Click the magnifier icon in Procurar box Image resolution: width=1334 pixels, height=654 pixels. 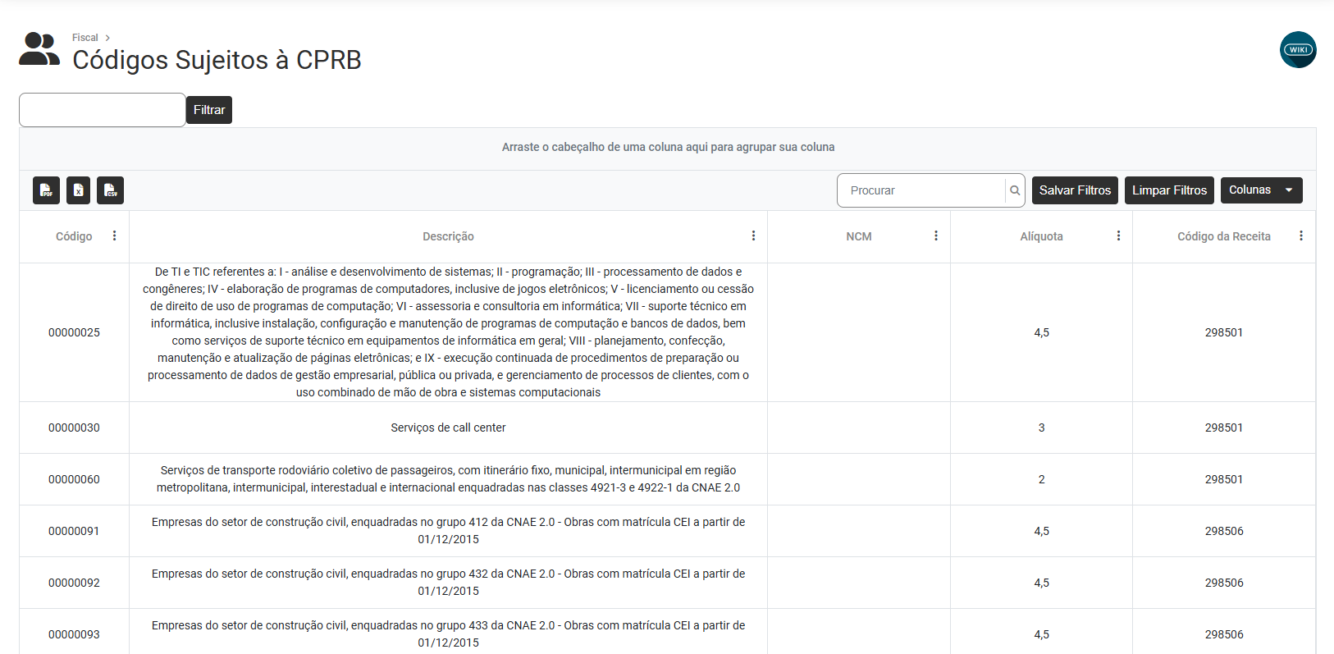[1015, 190]
